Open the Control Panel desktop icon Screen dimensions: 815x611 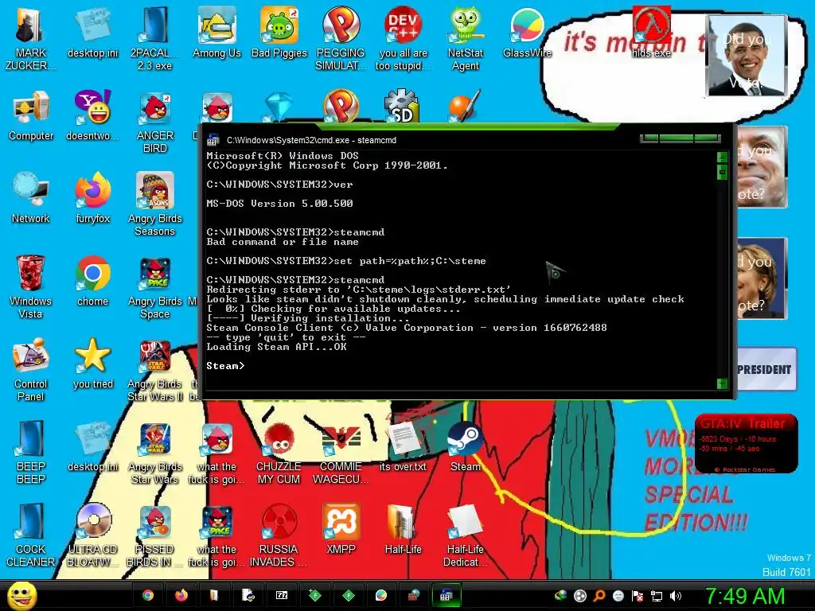[30, 369]
